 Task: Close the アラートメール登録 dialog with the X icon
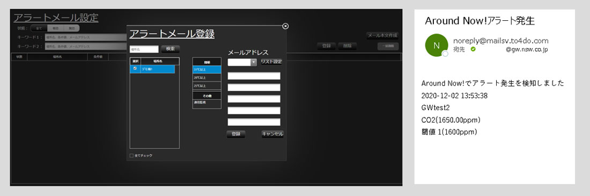tap(285, 26)
